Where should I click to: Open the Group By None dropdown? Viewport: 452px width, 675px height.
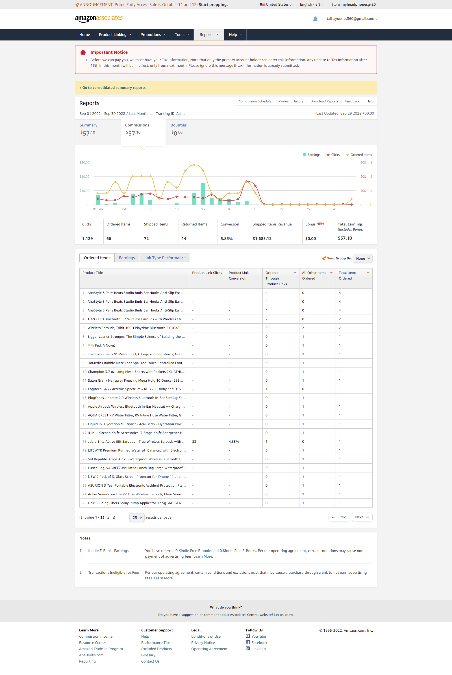click(x=363, y=258)
